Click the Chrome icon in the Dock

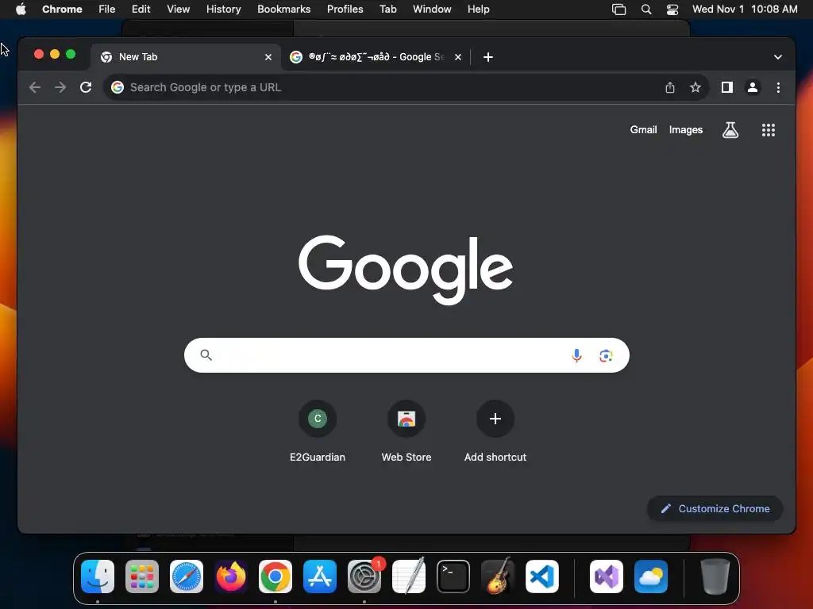(x=275, y=576)
